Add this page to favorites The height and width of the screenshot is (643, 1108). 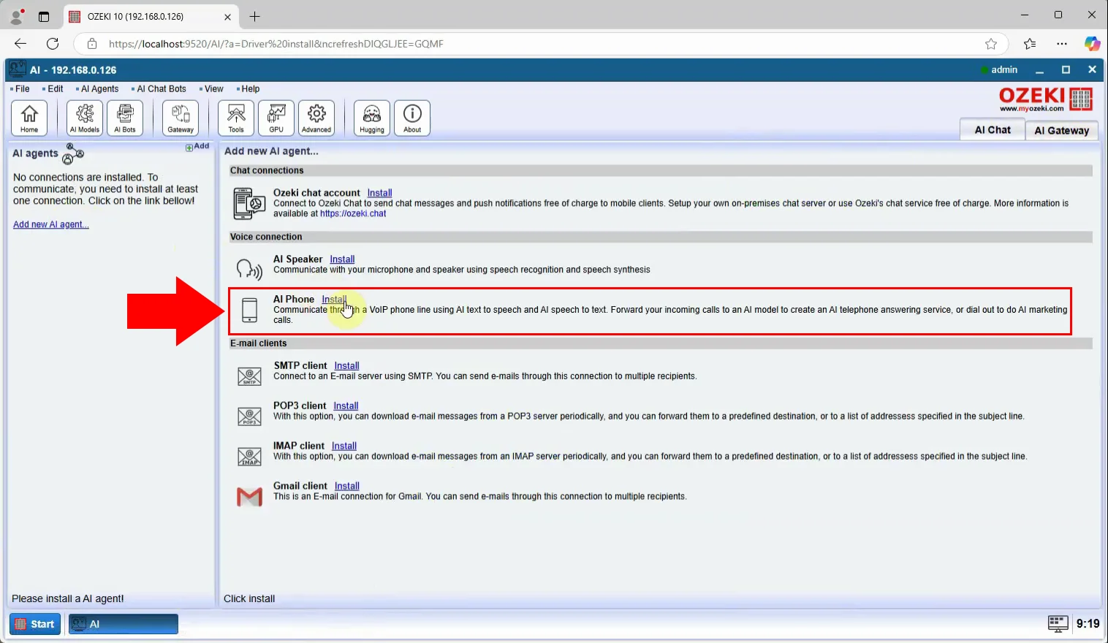point(991,44)
